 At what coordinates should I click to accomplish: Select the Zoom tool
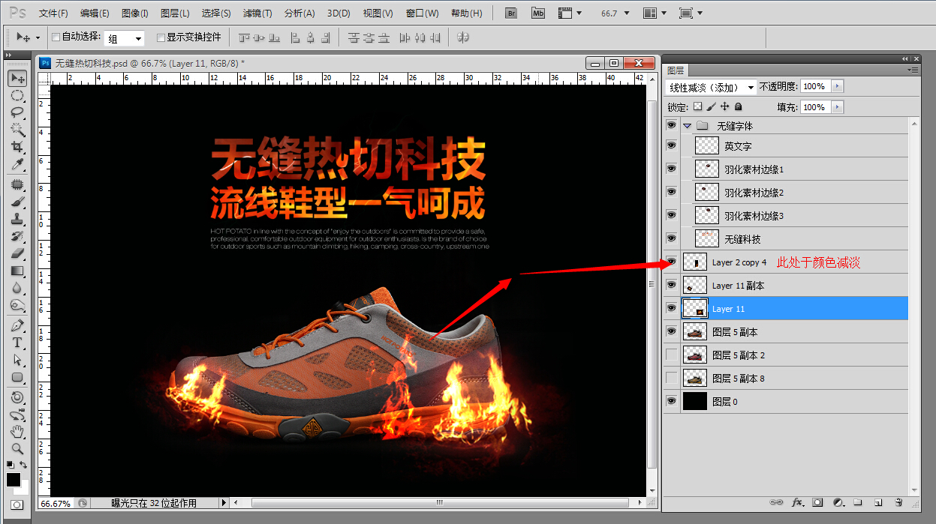pyautogui.click(x=17, y=449)
